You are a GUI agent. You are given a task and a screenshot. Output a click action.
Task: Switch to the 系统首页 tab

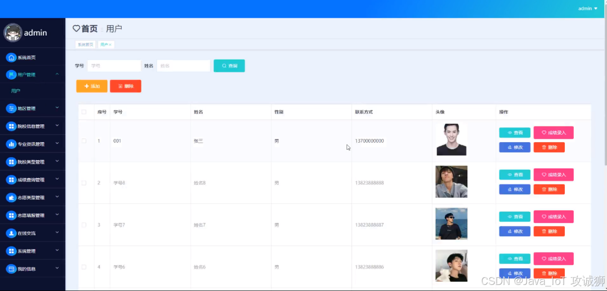86,44
